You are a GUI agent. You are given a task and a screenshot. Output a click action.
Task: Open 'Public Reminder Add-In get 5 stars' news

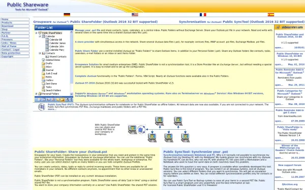[x=290, y=111]
